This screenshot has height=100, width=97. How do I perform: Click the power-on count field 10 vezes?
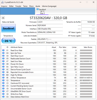tap(88, 32)
